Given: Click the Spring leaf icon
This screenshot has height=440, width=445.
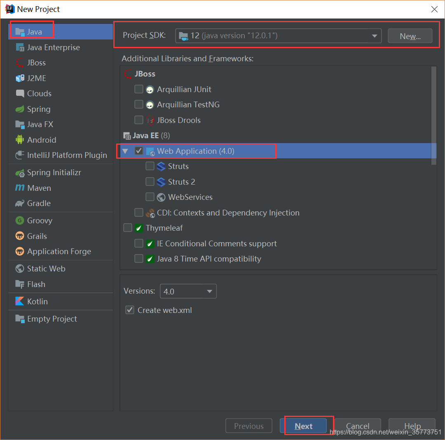Looking at the screenshot, I should click(20, 109).
